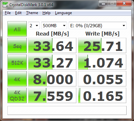Select the 512K read result 33.27
Screen dimensions: 134x121
click(x=52, y=62)
